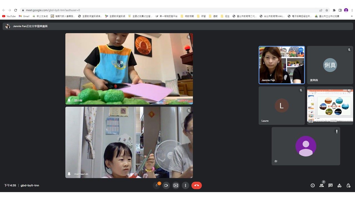355x199 pixels.
Task: Reload the page in the browser
Action: [x=16, y=10]
